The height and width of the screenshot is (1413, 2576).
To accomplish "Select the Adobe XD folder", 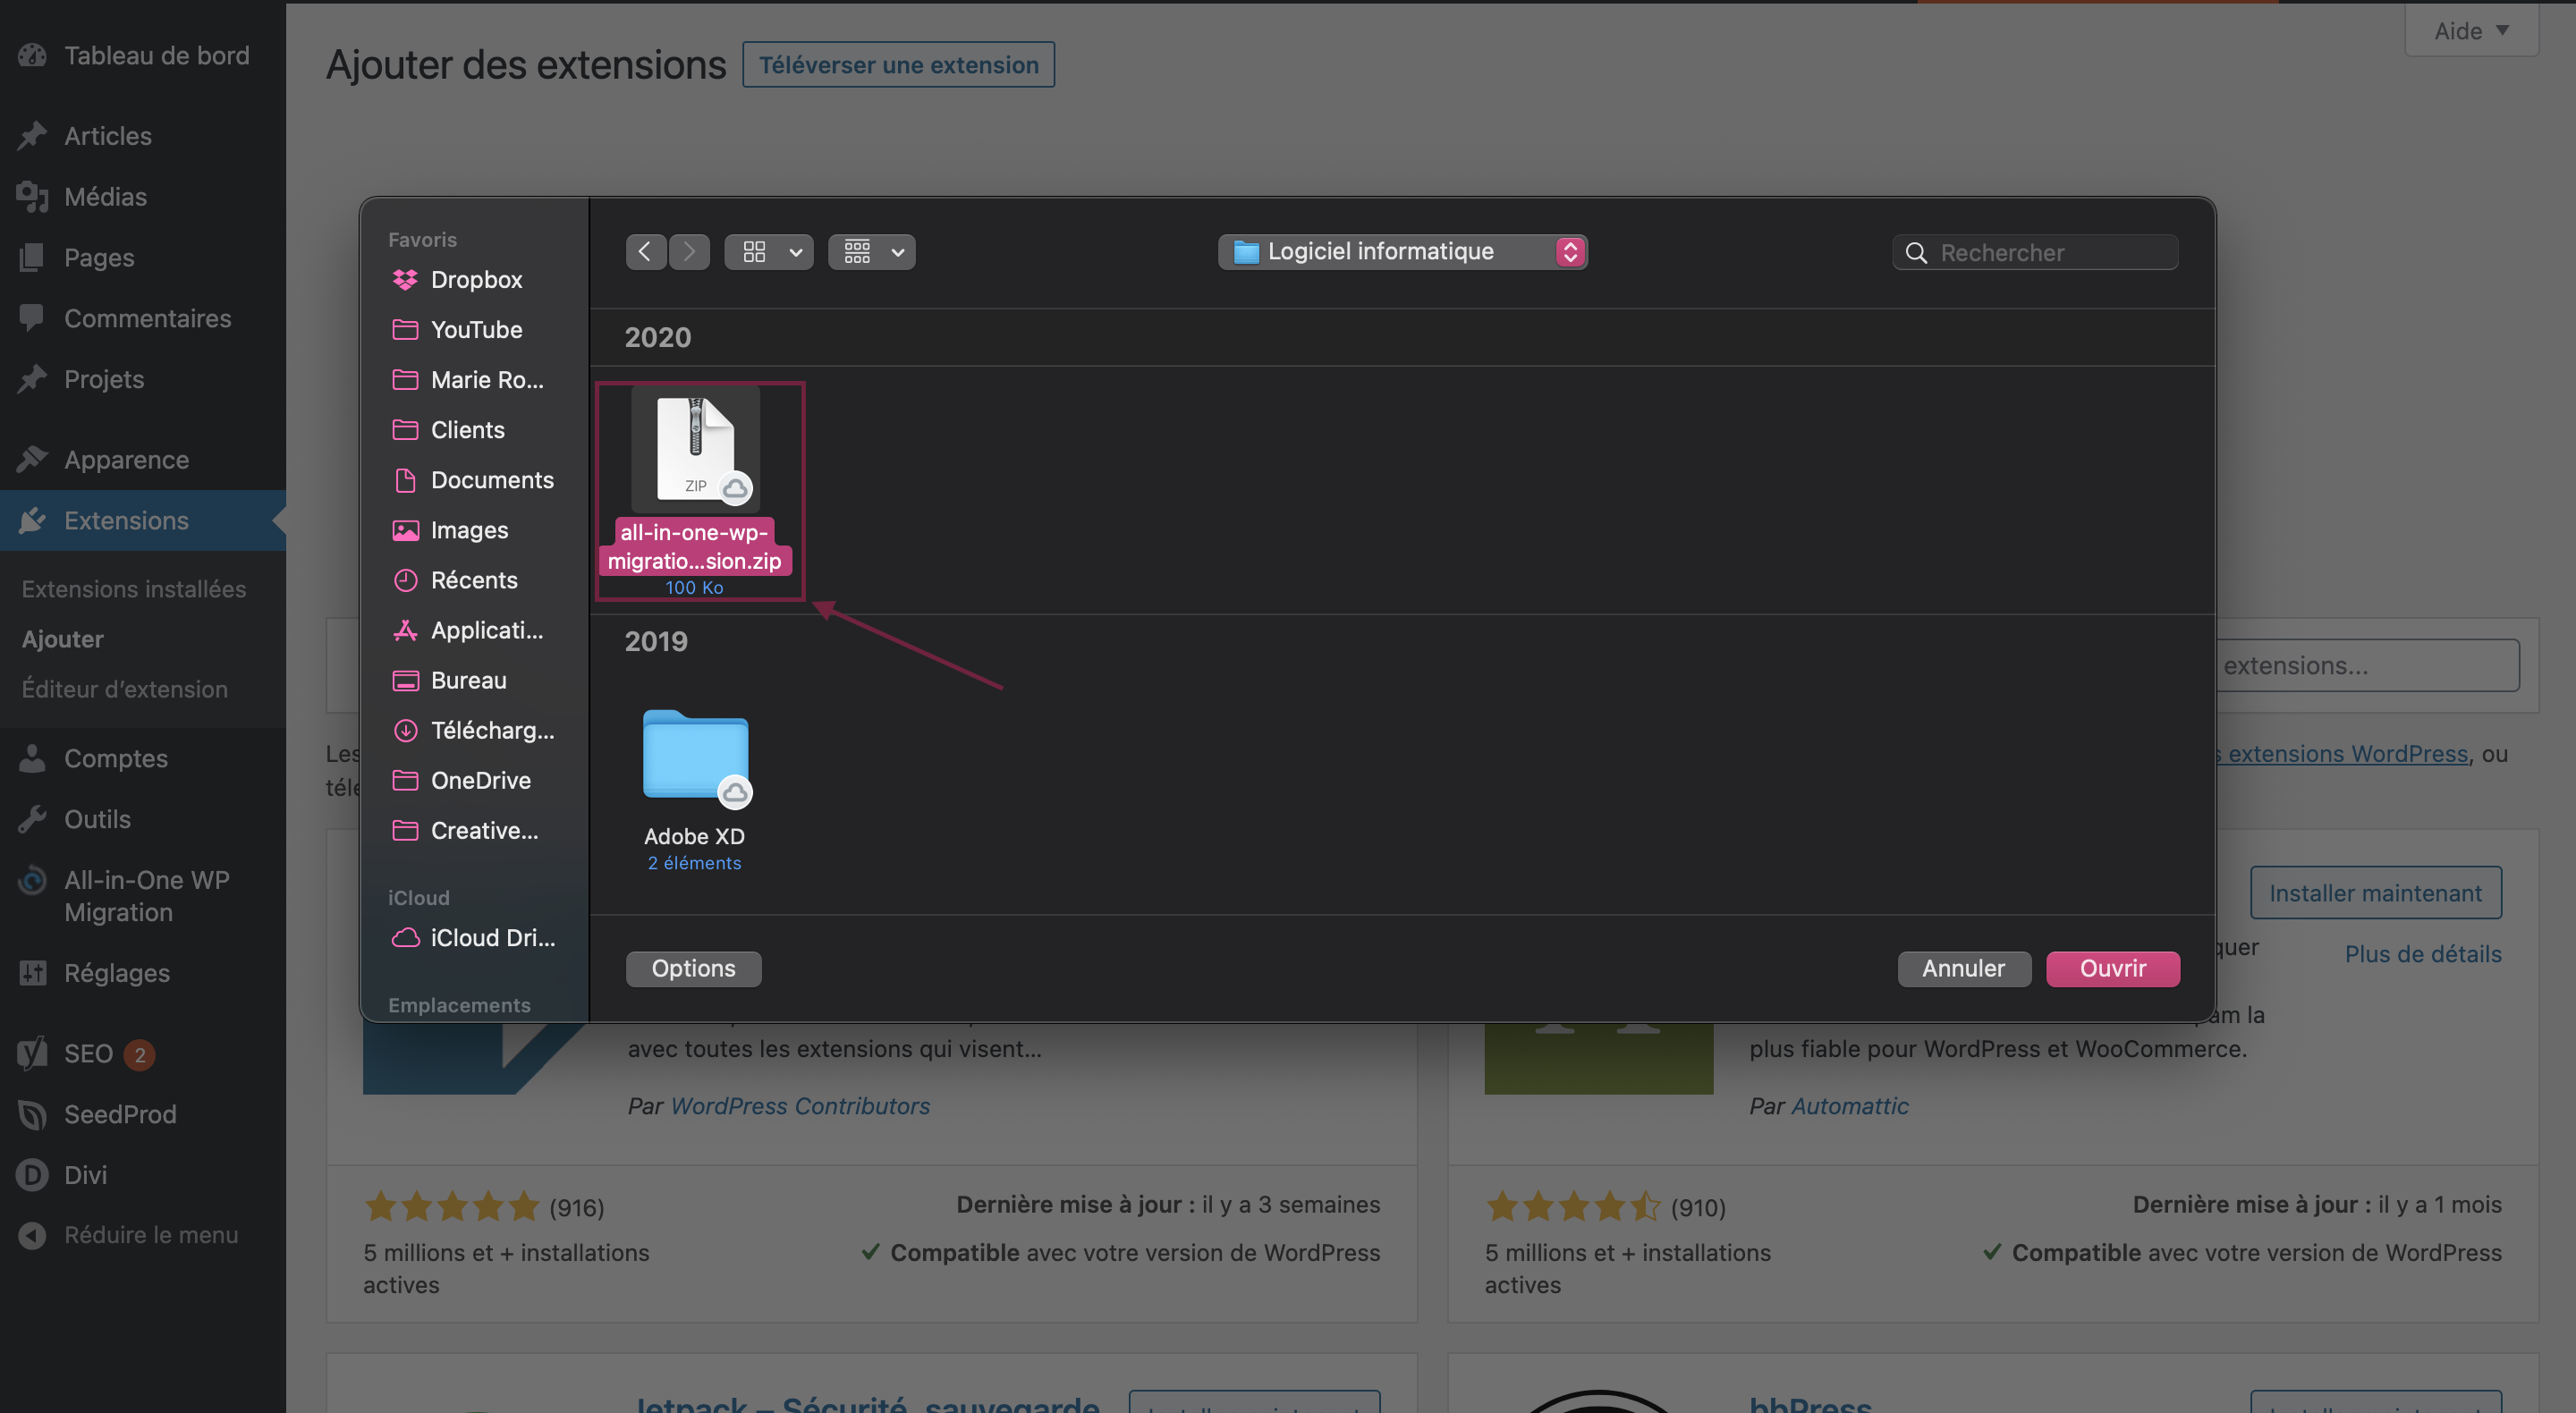I will 695,790.
